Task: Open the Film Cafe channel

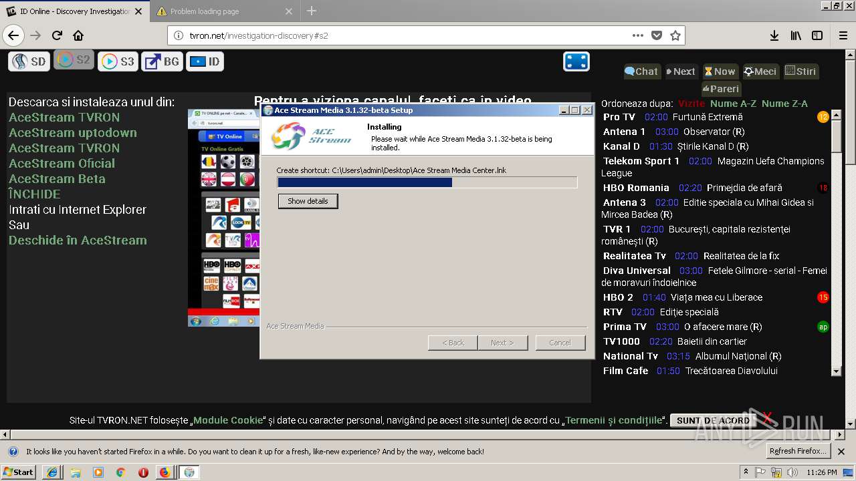Action: (626, 371)
